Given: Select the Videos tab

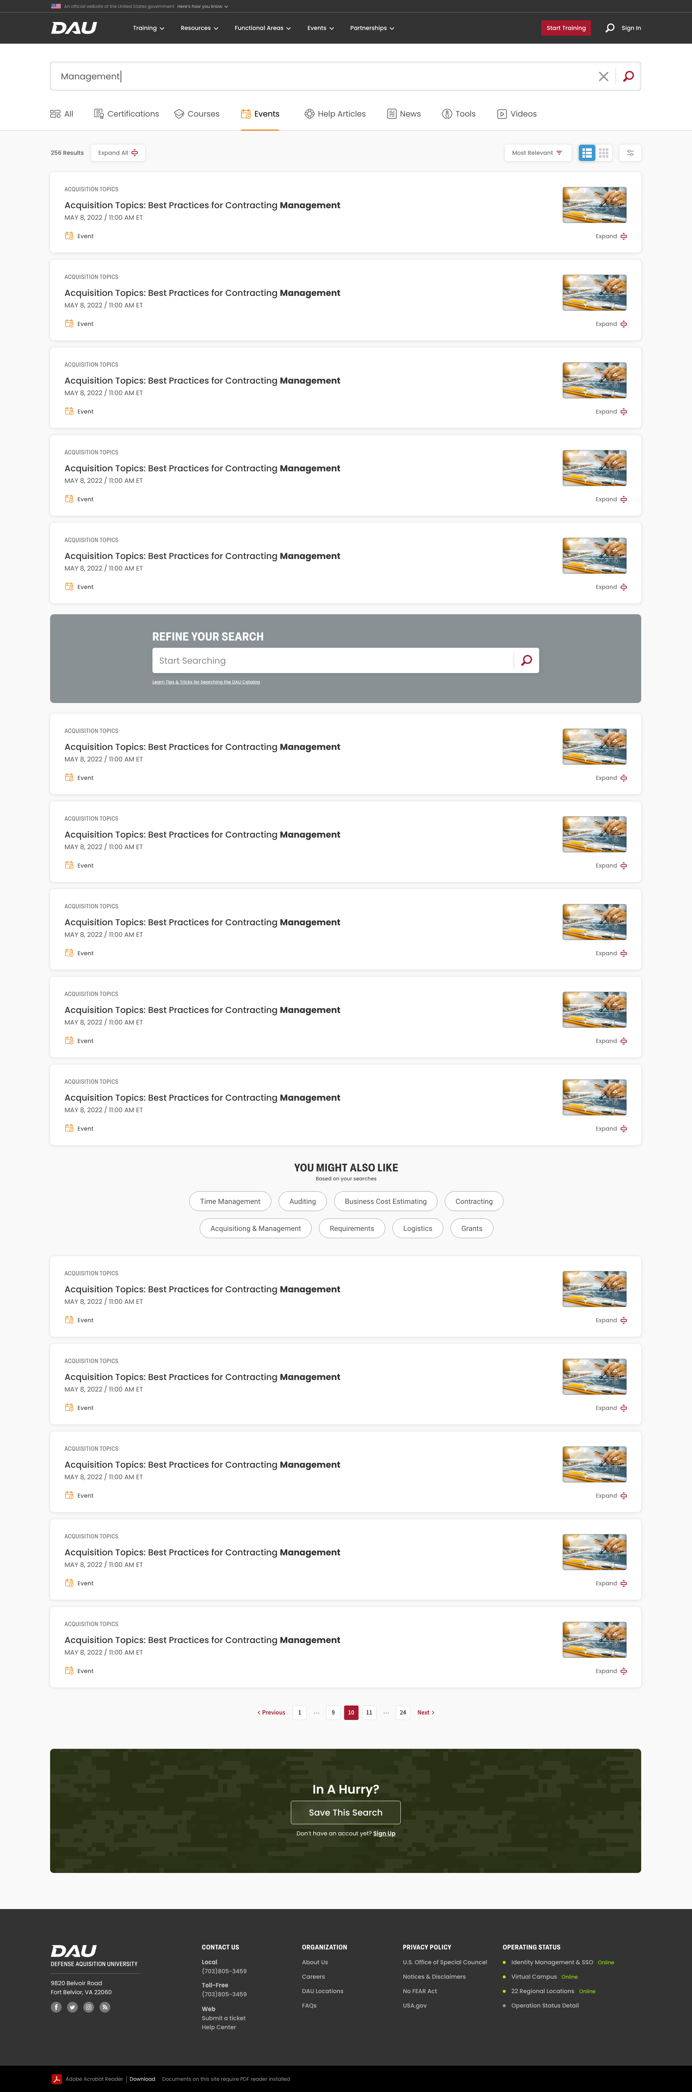Looking at the screenshot, I should [517, 114].
